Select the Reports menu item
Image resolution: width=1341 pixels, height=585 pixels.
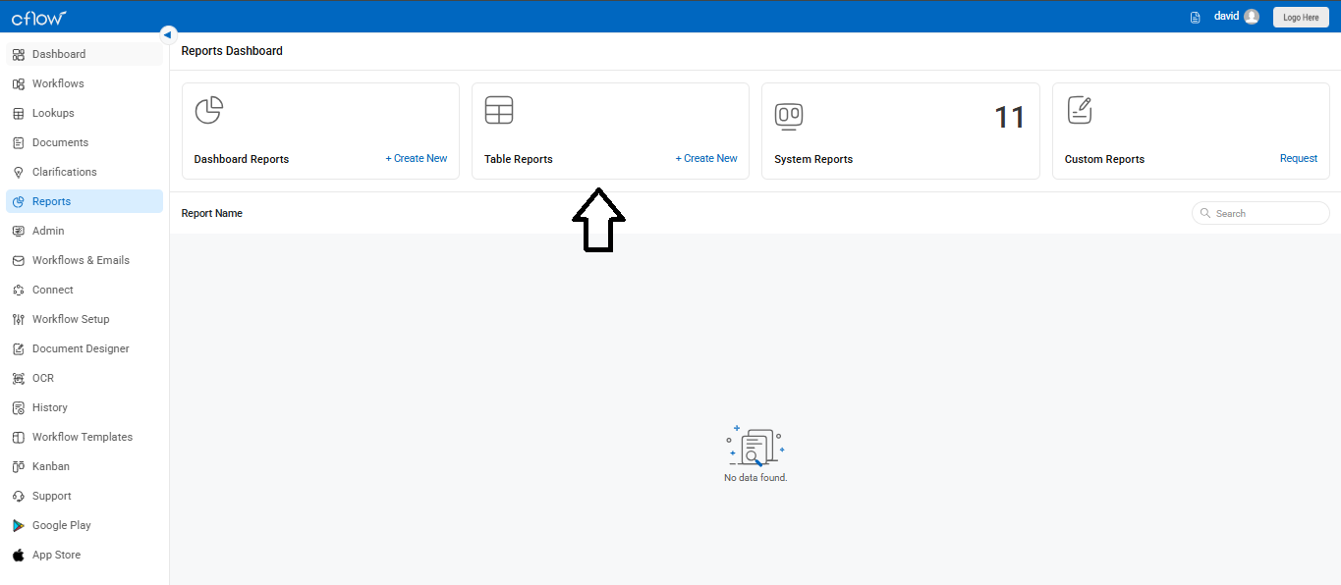click(84, 201)
